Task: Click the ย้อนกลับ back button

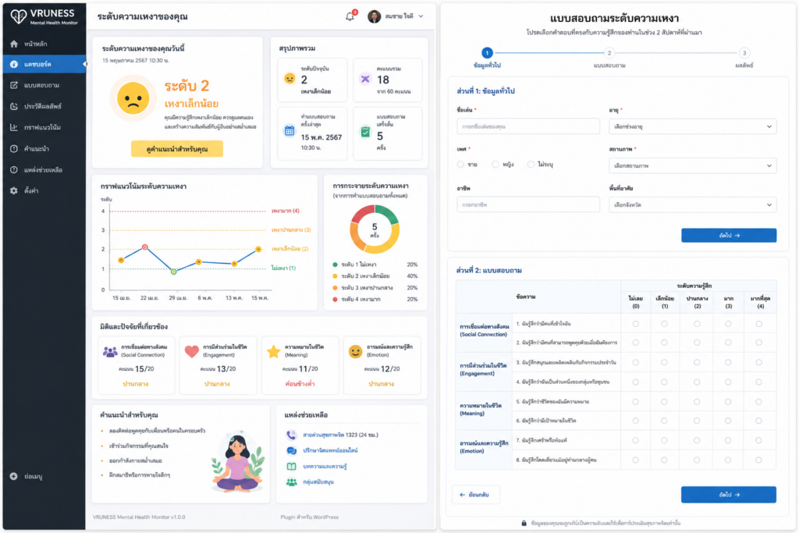Action: point(475,494)
